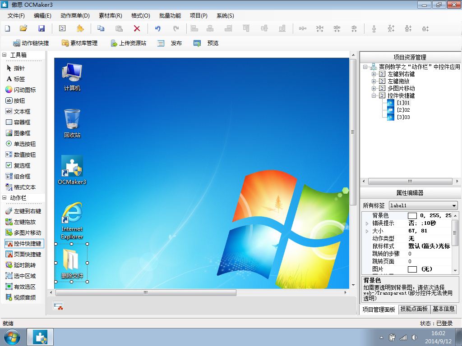Select the 组合框 combo tool
462x346 pixels.
(x=18, y=176)
